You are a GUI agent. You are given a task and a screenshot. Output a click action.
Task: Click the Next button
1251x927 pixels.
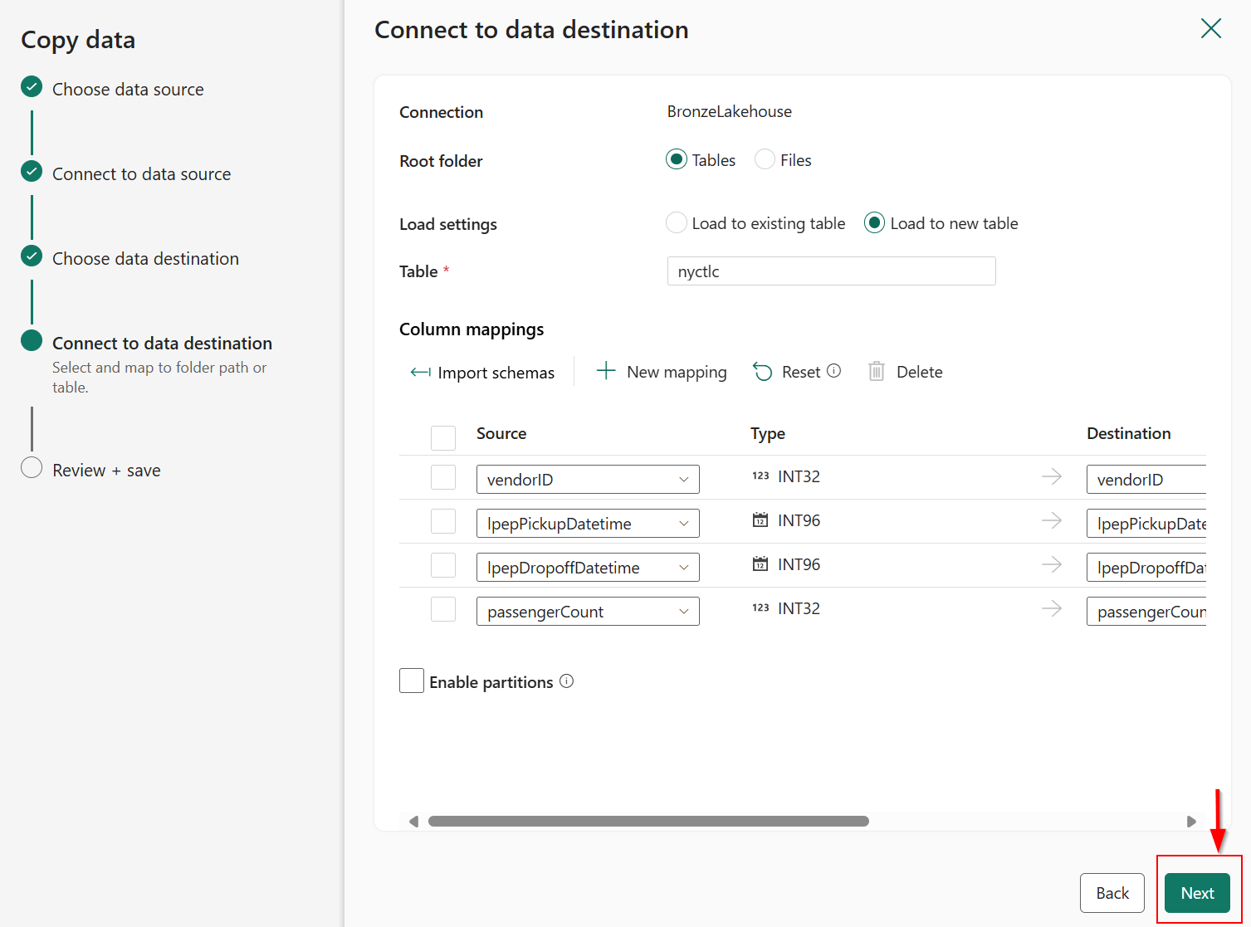click(x=1197, y=893)
